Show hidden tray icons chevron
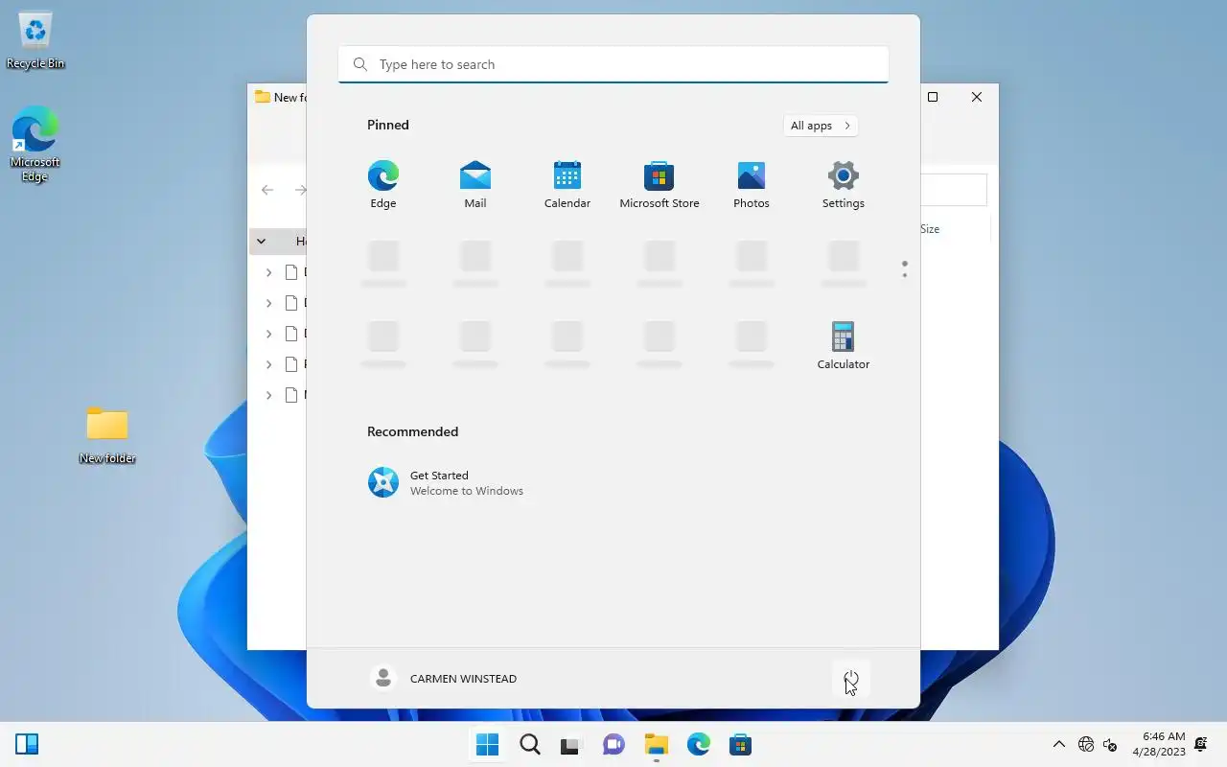The image size is (1227, 767). coord(1059,744)
